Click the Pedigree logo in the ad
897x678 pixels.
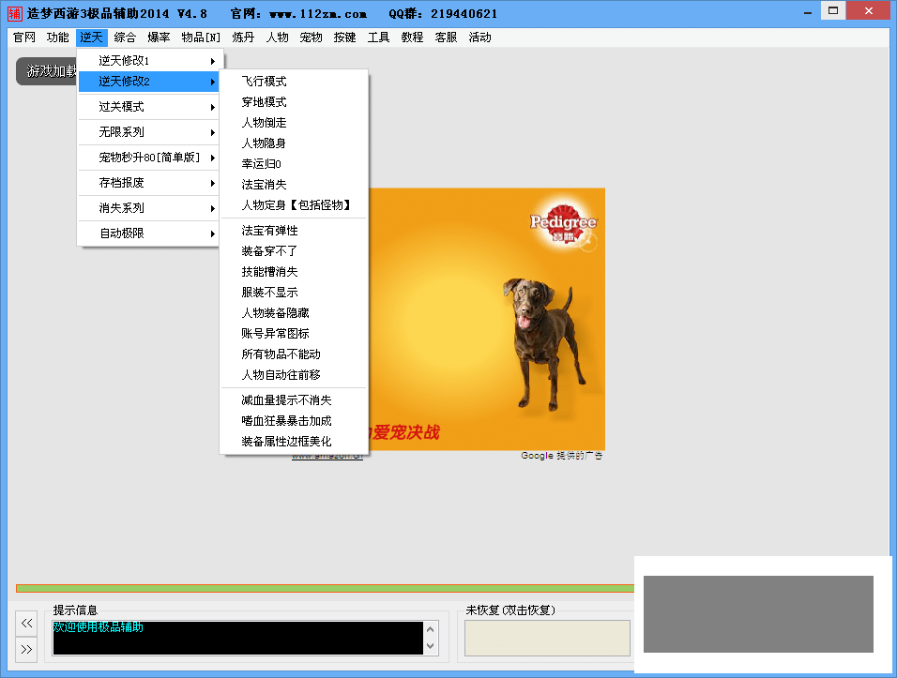pyautogui.click(x=563, y=223)
